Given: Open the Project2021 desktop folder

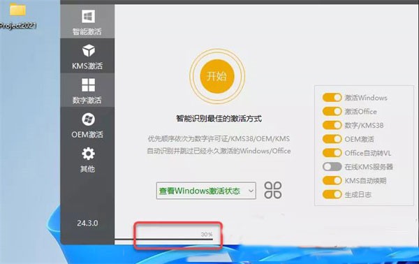Looking at the screenshot, I should pos(17,16).
